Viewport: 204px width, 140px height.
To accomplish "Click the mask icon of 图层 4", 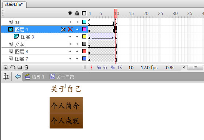I will tap(11, 29).
